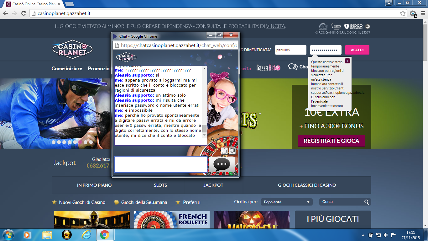Click the Chrome user profile button
This screenshot has height=241, width=428.
pyautogui.click(x=389, y=3)
